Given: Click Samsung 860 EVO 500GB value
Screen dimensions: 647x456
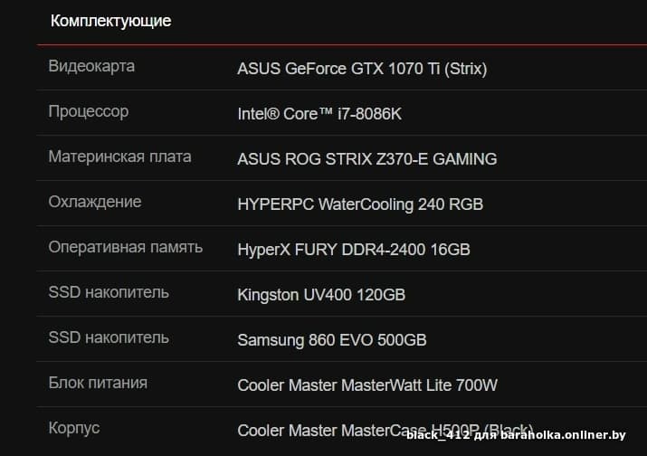Looking at the screenshot, I should pyautogui.click(x=332, y=340).
